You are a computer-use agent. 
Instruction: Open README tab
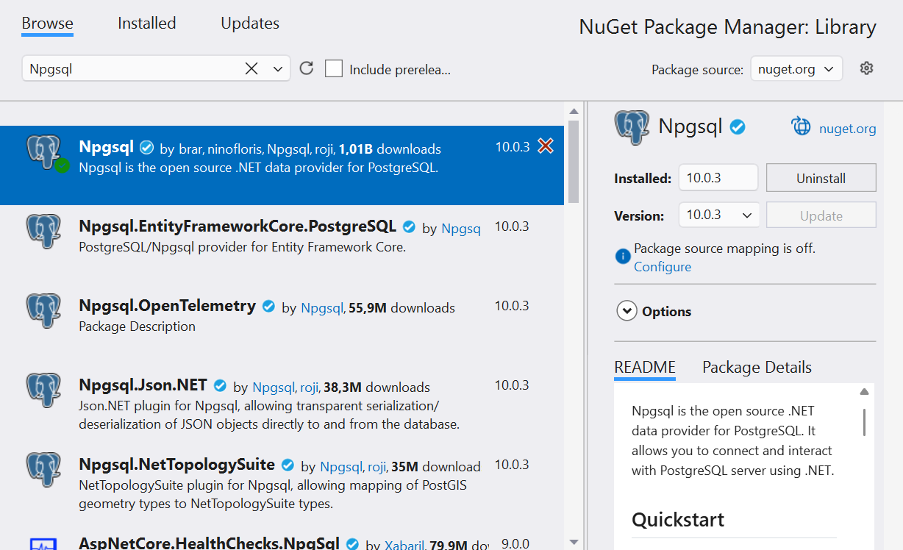[x=645, y=367]
